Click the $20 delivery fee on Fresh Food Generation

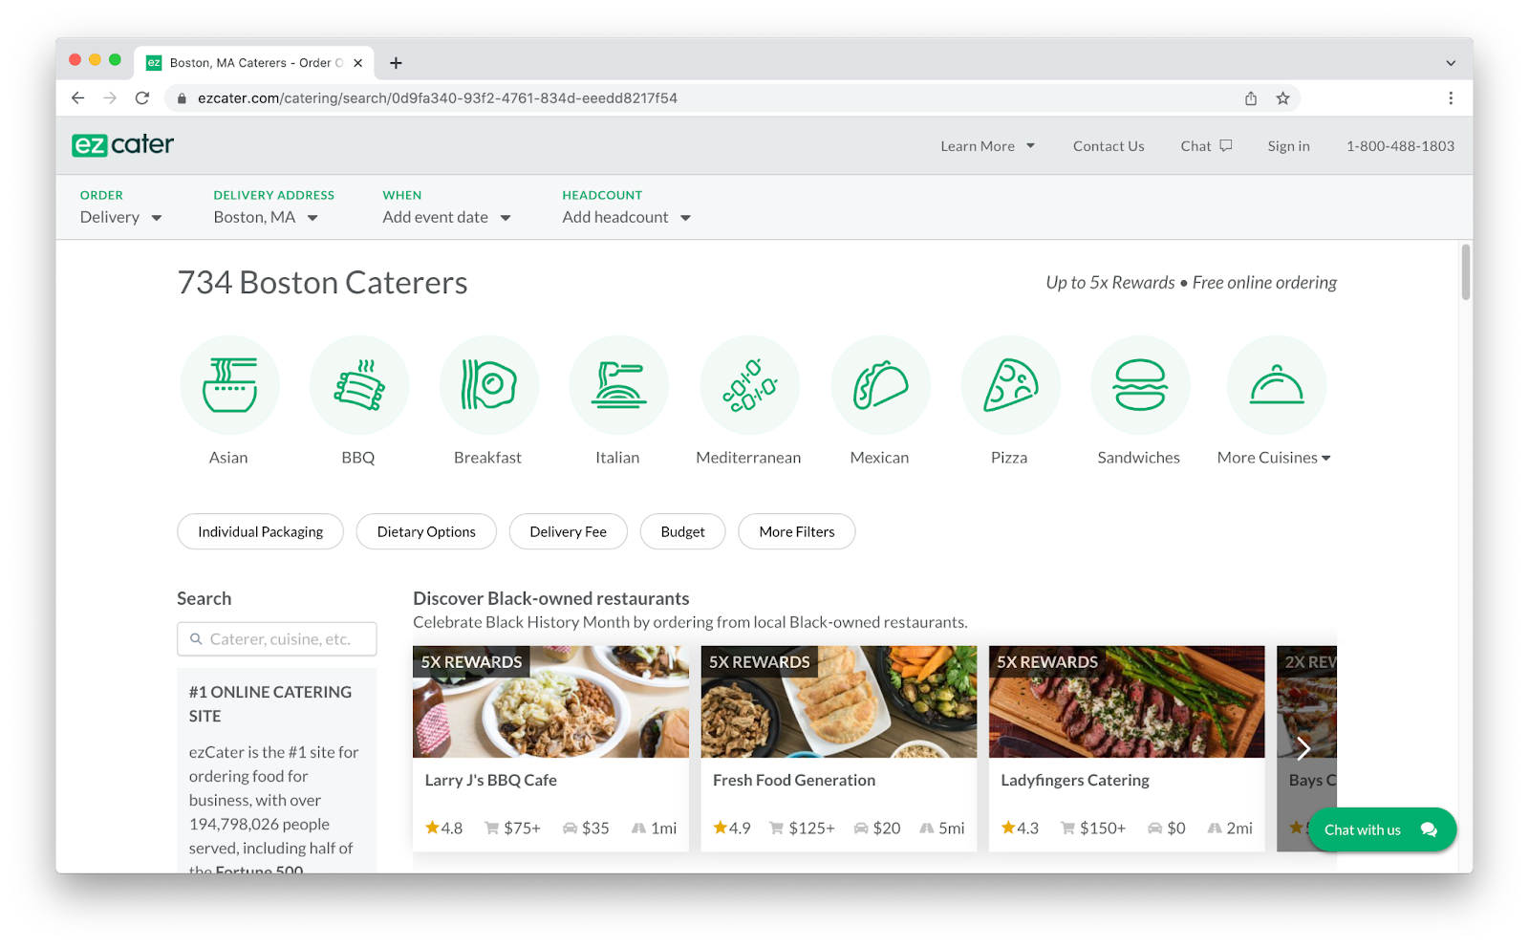[x=877, y=828]
